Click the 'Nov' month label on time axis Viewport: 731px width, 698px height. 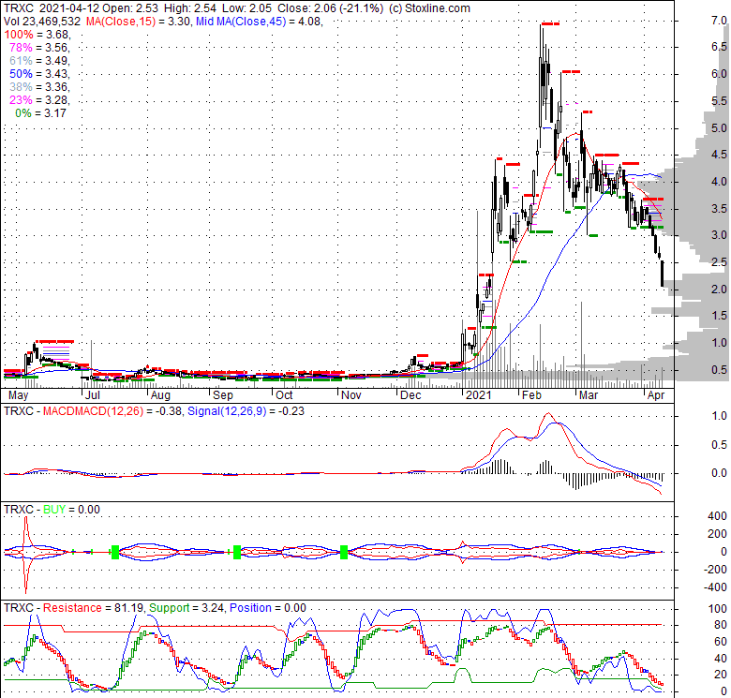pos(351,395)
